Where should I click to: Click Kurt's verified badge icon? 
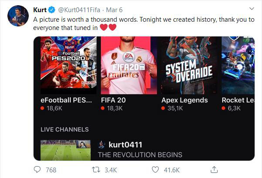pos(51,10)
